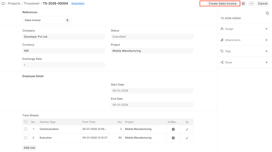Go to Projects in breadcrumb

pyautogui.click(x=14, y=3)
